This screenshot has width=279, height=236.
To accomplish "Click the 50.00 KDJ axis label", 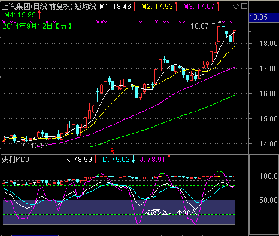I will [268, 200].
